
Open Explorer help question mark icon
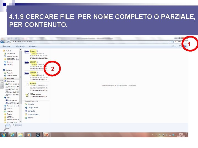(185, 46)
